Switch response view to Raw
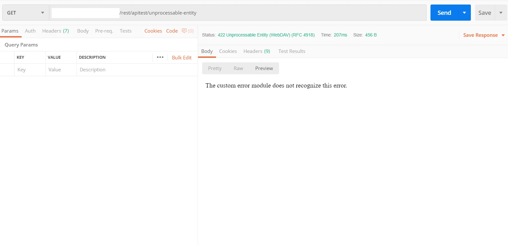This screenshot has width=508, height=245. coord(238,68)
